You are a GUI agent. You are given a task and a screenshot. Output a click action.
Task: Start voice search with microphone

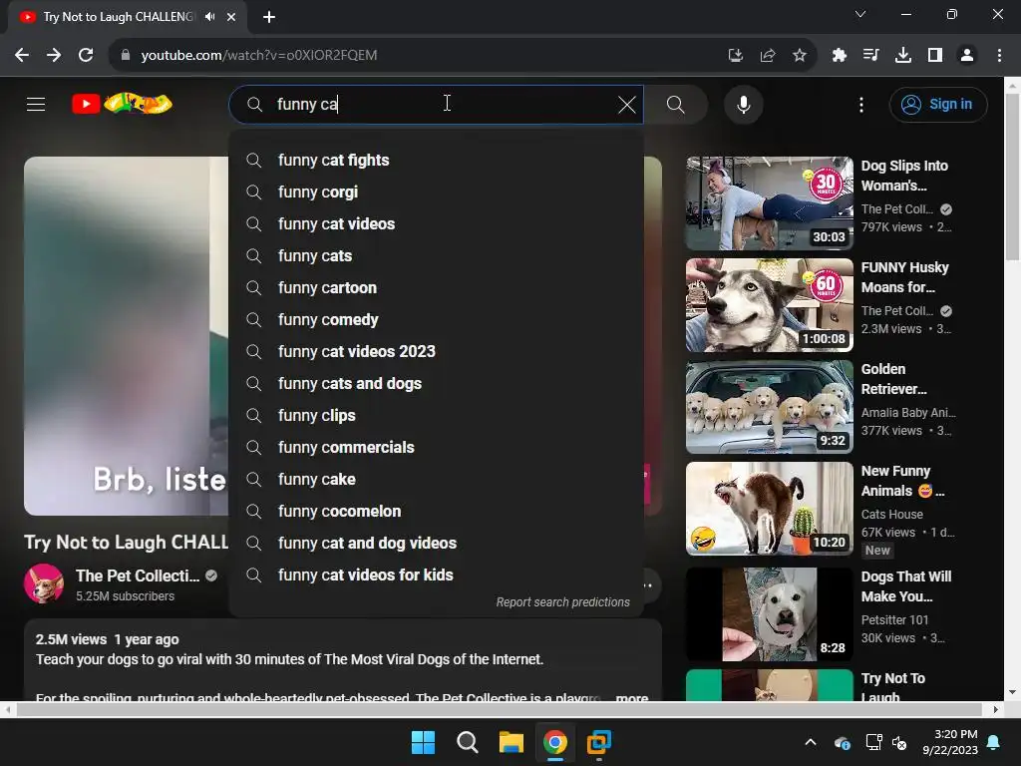tap(744, 104)
